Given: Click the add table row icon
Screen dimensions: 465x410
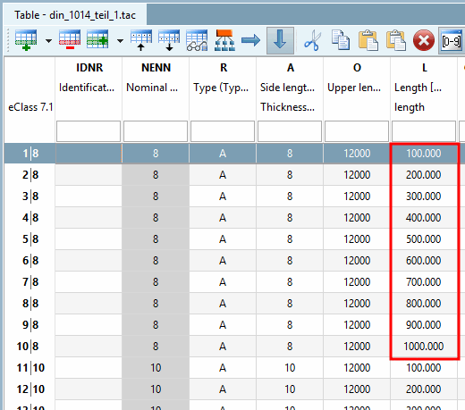Looking at the screenshot, I should (x=26, y=40).
